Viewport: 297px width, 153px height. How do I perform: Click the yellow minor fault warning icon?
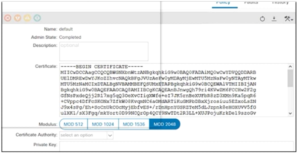(27, 18)
